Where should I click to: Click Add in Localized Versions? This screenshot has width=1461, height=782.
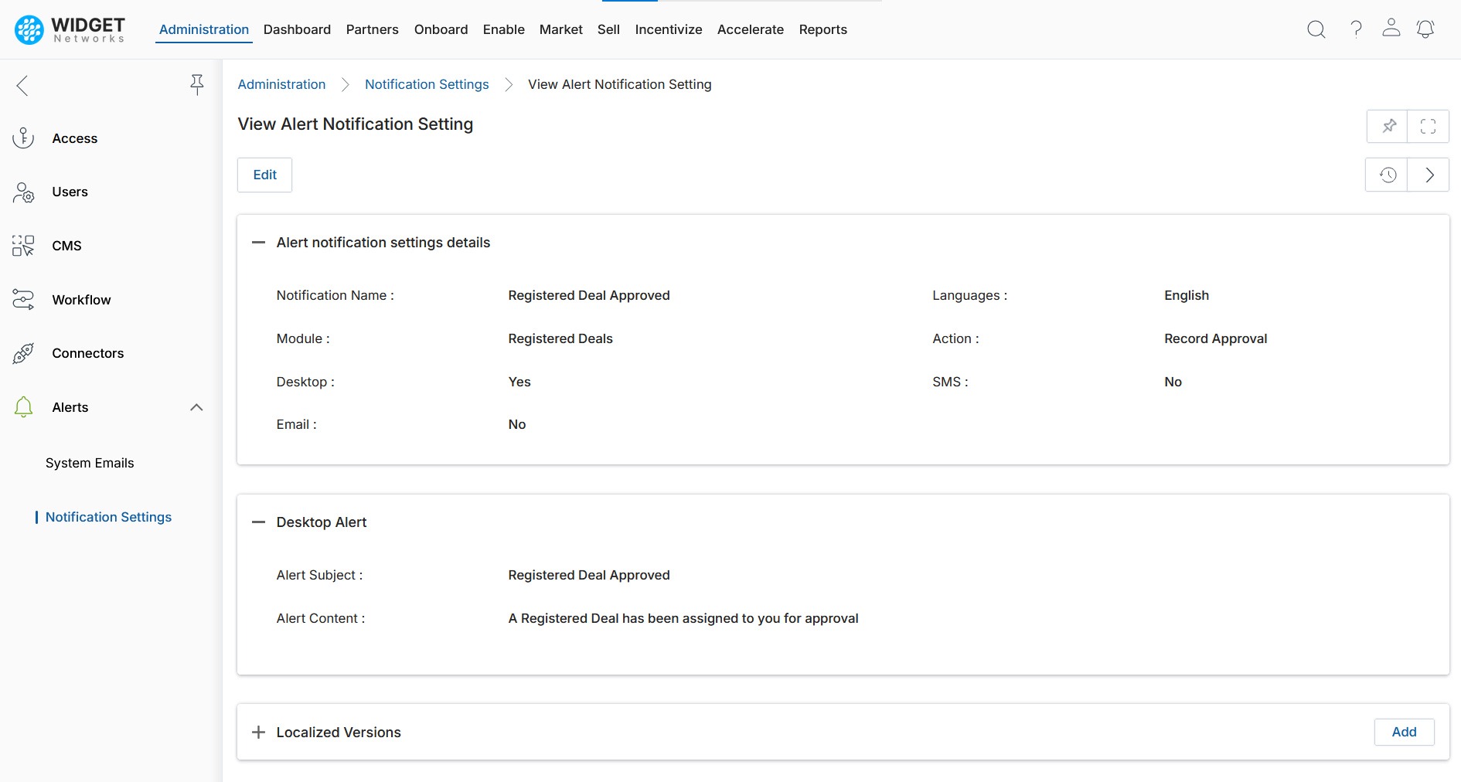(1405, 732)
